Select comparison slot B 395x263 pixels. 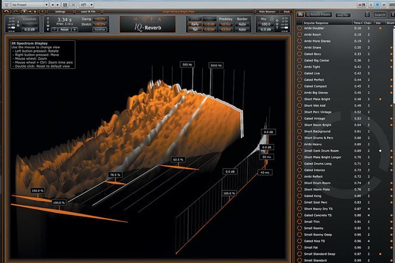35,12
